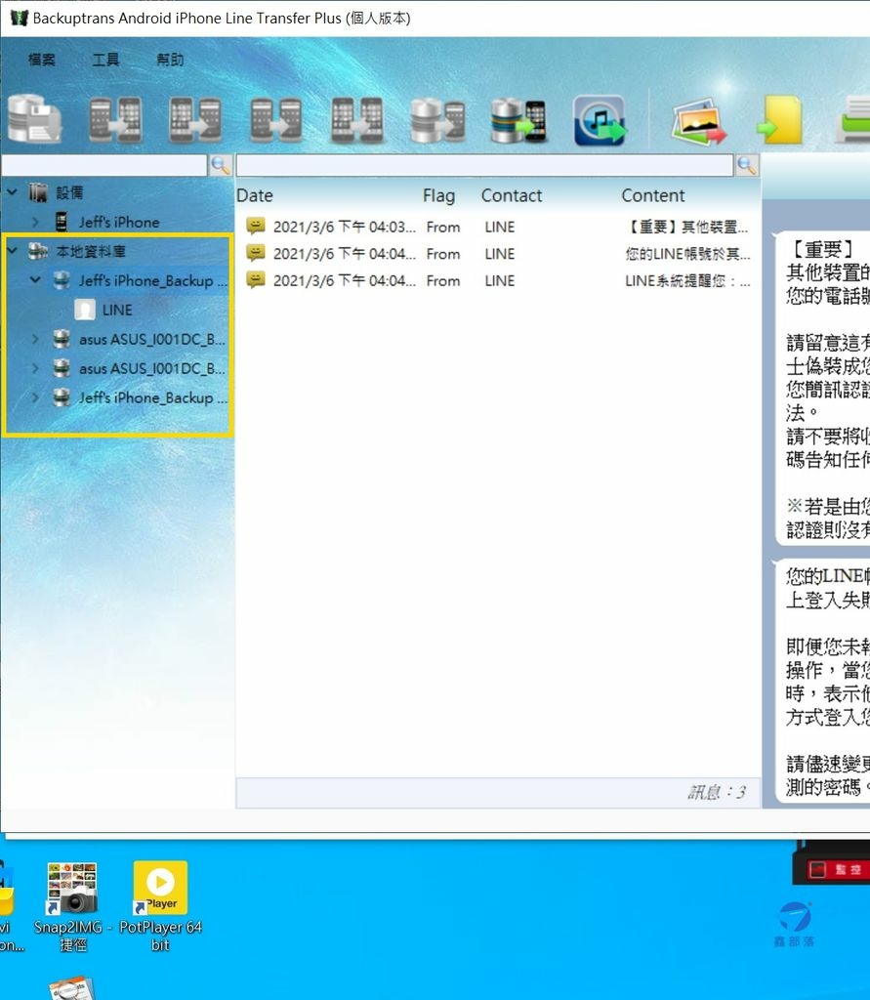Image resolution: width=870 pixels, height=1000 pixels.
Task: Click the export to file yellow document icon
Action: pos(779,120)
